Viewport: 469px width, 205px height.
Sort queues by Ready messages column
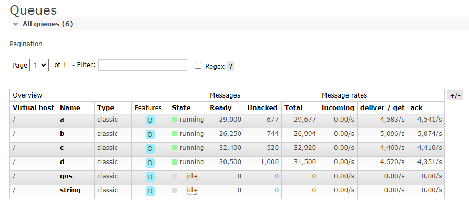221,107
